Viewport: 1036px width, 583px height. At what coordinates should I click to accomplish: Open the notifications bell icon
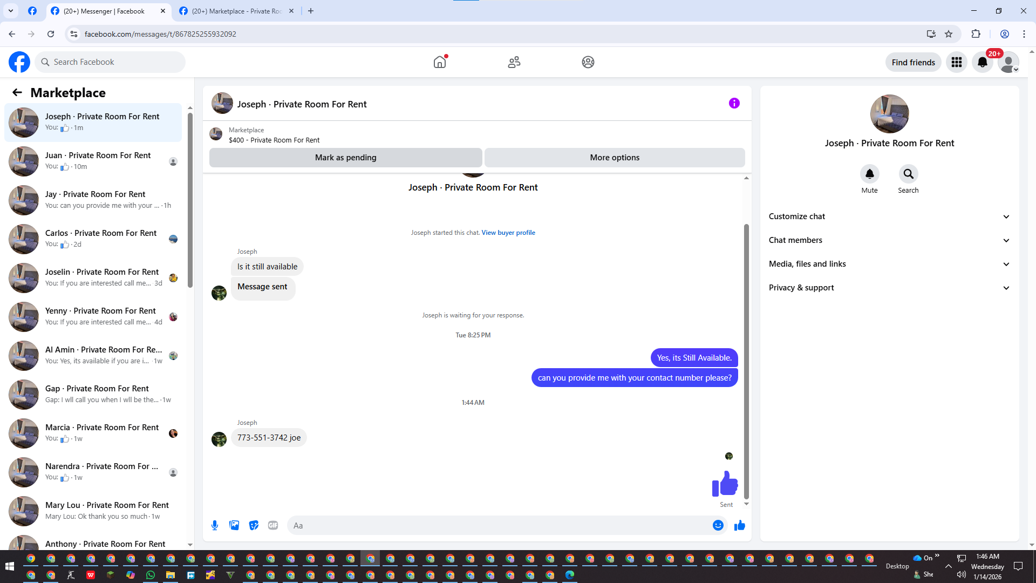pyautogui.click(x=982, y=62)
